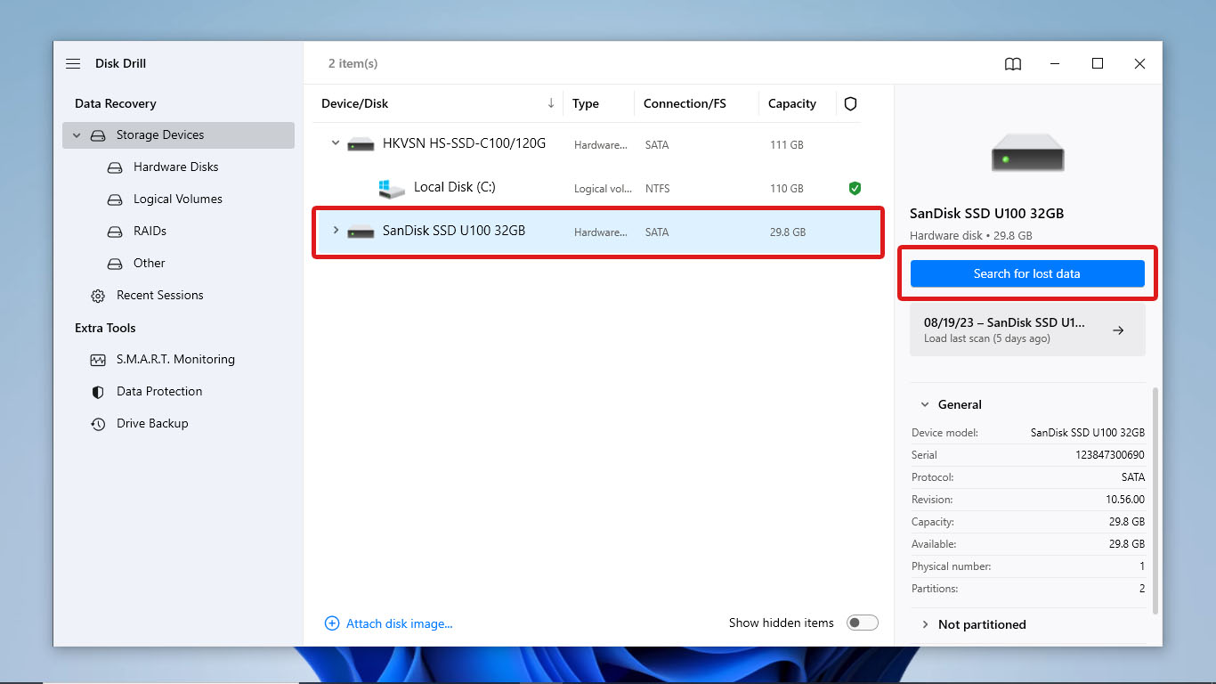Click the details panel vertical scrollbar

pyautogui.click(x=1155, y=500)
